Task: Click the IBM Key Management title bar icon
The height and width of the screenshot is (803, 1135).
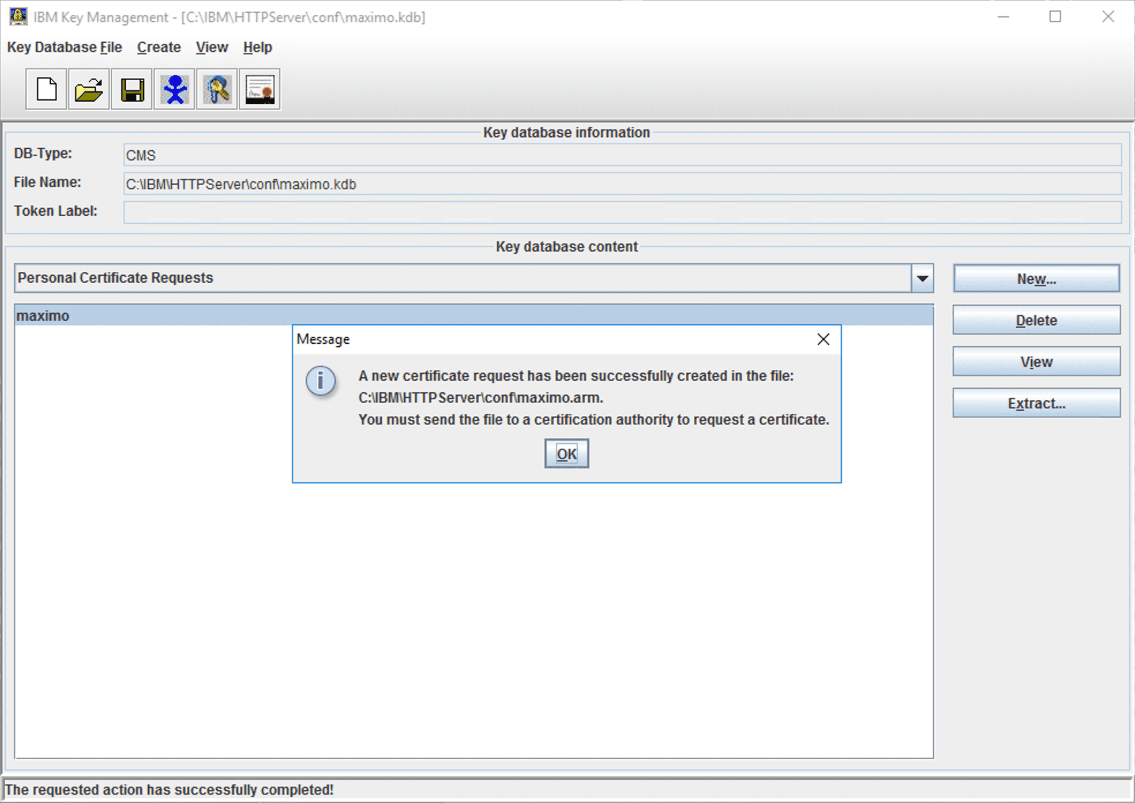Action: (18, 16)
